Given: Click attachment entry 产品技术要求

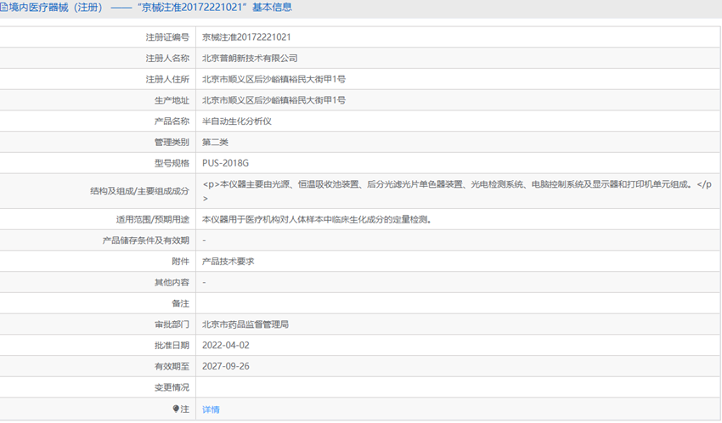Looking at the screenshot, I should 228,262.
